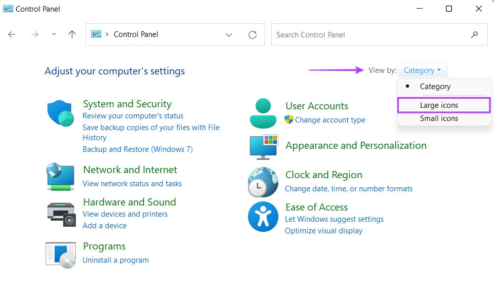Maximize the Control Panel window

(449, 9)
